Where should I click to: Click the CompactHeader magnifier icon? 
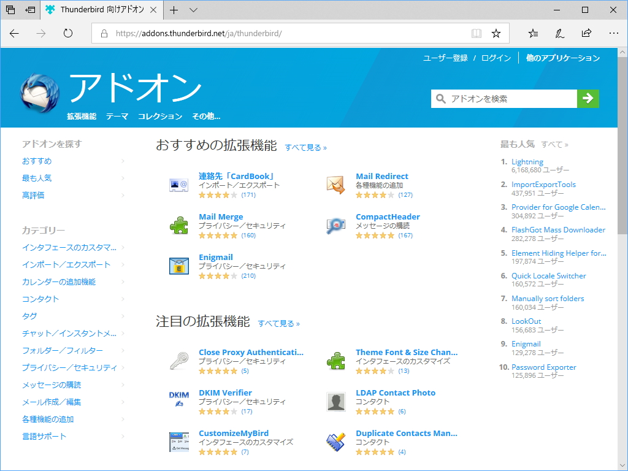[335, 224]
